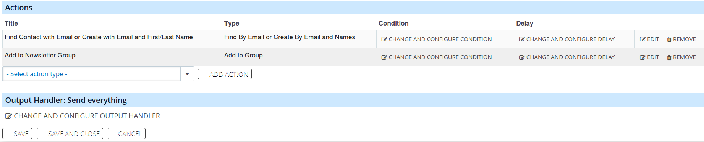Cancel editing the form

[x=126, y=134]
